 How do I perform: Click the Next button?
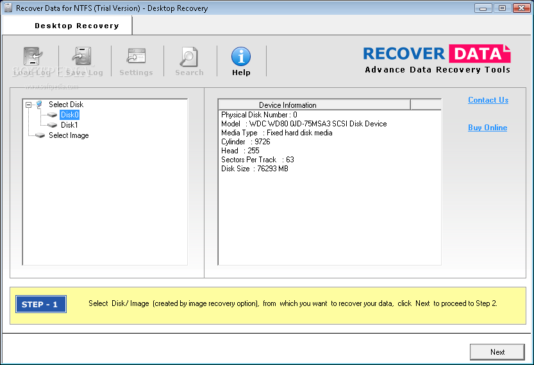[x=497, y=352]
